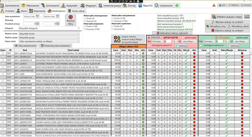This screenshot has width=252, height=137.
Task: Open the Kategorie dropdown
Action: (x=49, y=28)
